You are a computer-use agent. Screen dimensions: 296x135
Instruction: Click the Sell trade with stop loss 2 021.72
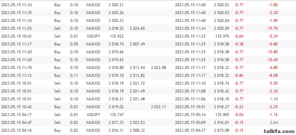click(148, 83)
